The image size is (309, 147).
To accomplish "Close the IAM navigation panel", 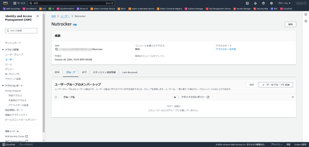I will point(38,16).
